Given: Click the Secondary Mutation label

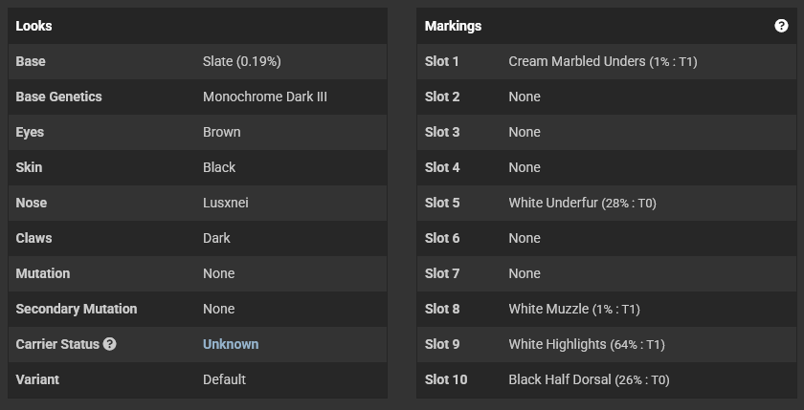Looking at the screenshot, I should pos(77,309).
